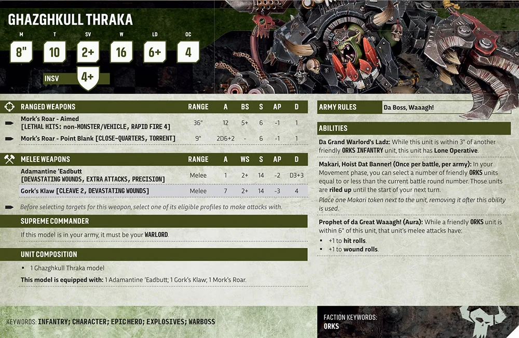
Task: Click the arrow beside the profile selection note
Action: tap(9, 207)
